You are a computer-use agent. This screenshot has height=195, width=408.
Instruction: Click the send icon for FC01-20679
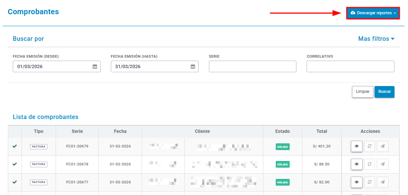click(x=382, y=146)
